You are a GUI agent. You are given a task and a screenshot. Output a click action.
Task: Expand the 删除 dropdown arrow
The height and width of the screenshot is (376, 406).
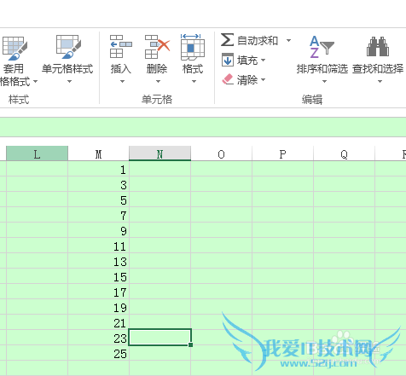pyautogui.click(x=158, y=82)
